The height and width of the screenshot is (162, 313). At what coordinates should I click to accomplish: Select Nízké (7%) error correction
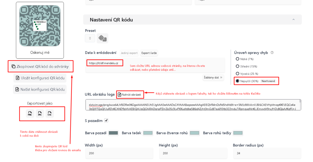tap(237, 59)
